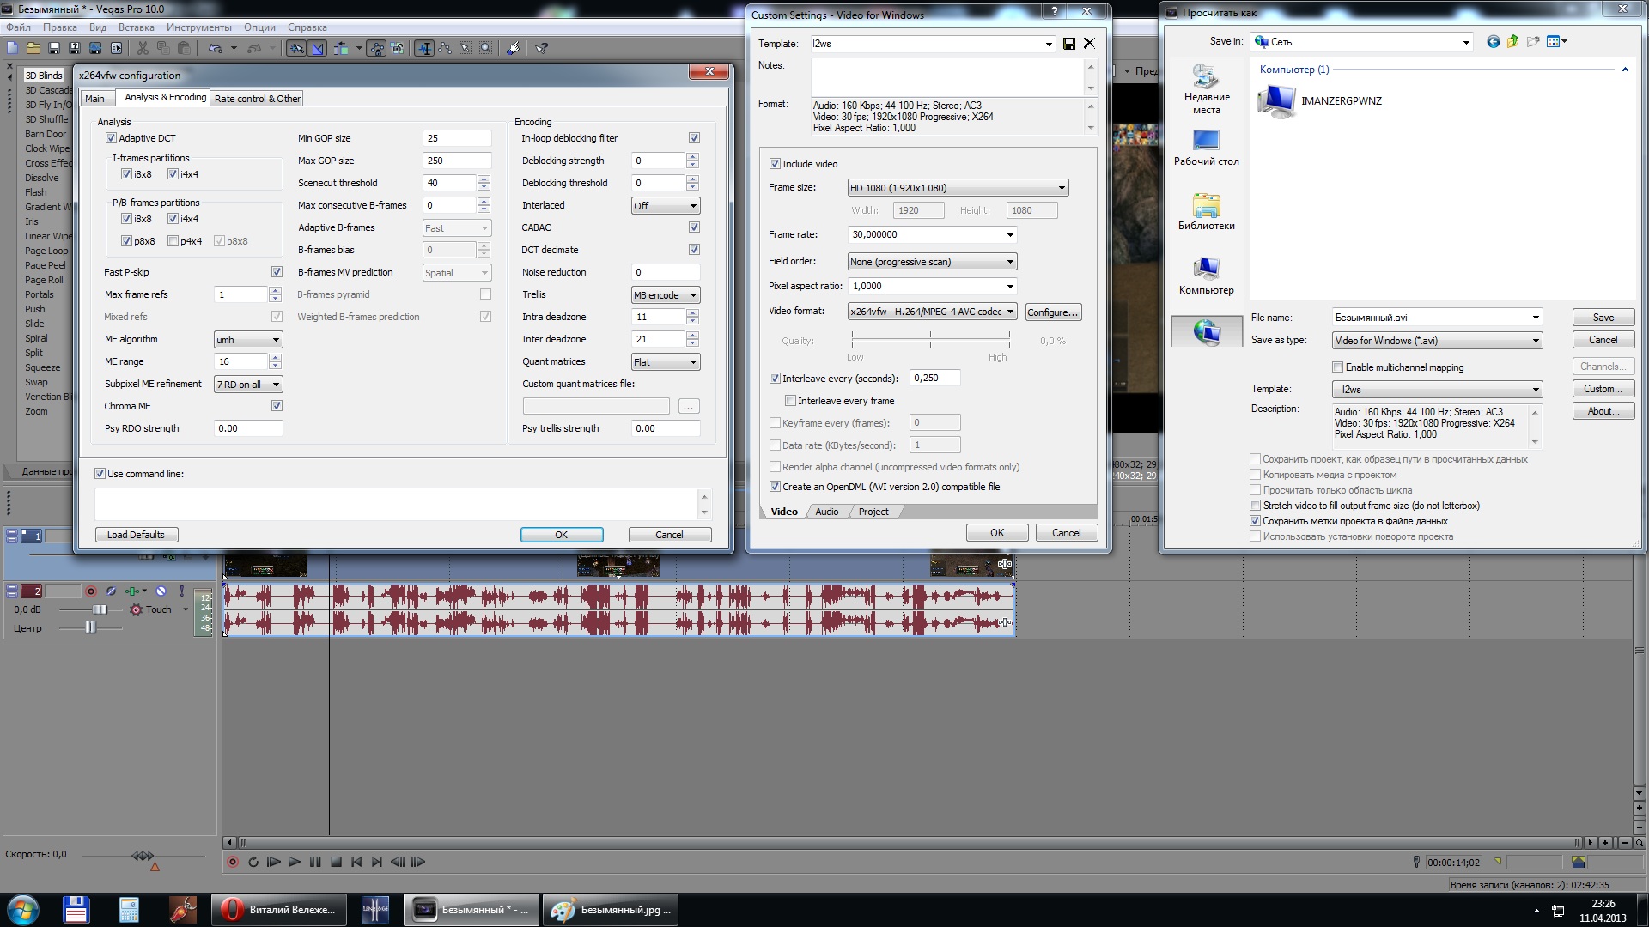Open Video format codec dropdown
Viewport: 1649px width, 927px height.
(932, 312)
